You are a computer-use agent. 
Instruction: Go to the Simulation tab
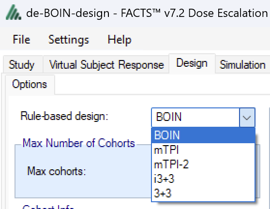242,65
